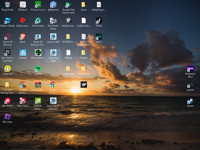
Task: Select the Process Lasso shortcut
Action: point(38,5)
